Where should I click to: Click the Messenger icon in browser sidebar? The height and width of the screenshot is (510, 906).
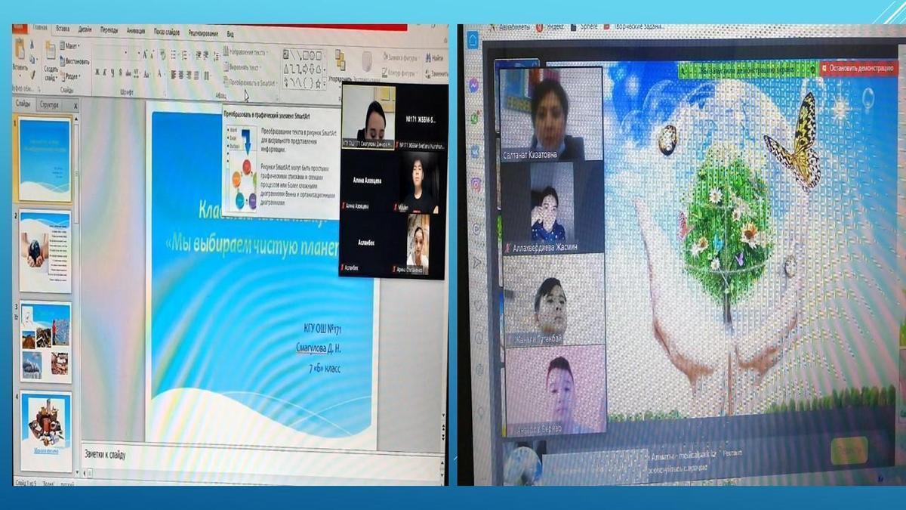tap(473, 85)
